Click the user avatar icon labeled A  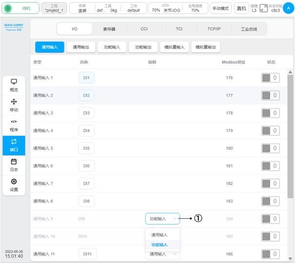click(x=288, y=8)
